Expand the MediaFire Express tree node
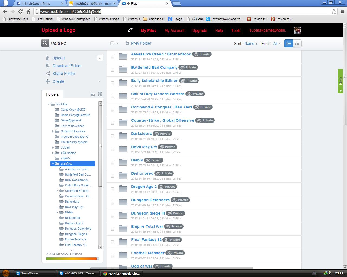Viewport: 347px width, 277px height. [53, 131]
